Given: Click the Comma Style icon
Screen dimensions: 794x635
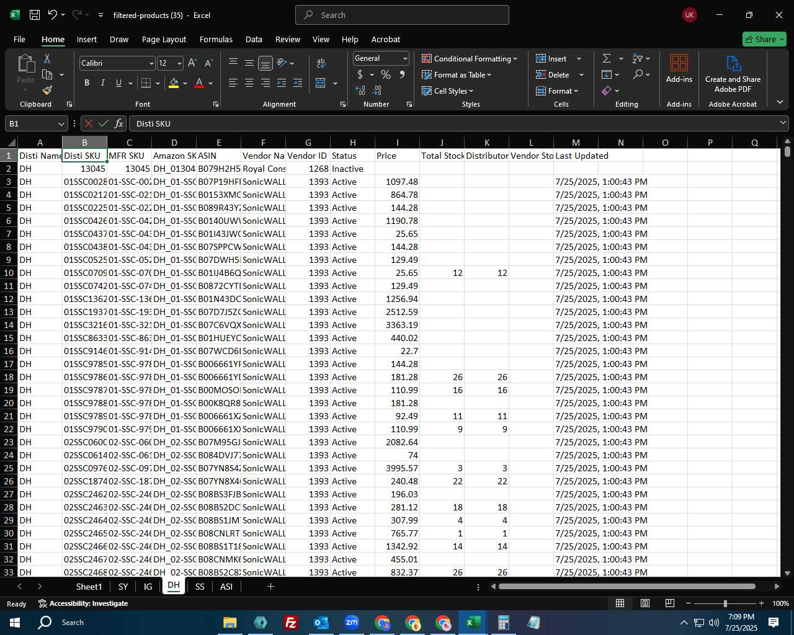Looking at the screenshot, I should coord(402,74).
